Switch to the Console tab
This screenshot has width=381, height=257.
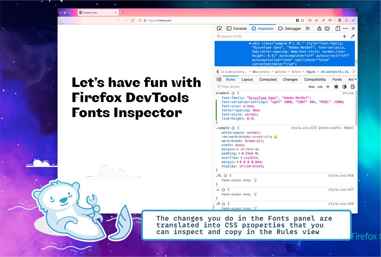point(237,28)
